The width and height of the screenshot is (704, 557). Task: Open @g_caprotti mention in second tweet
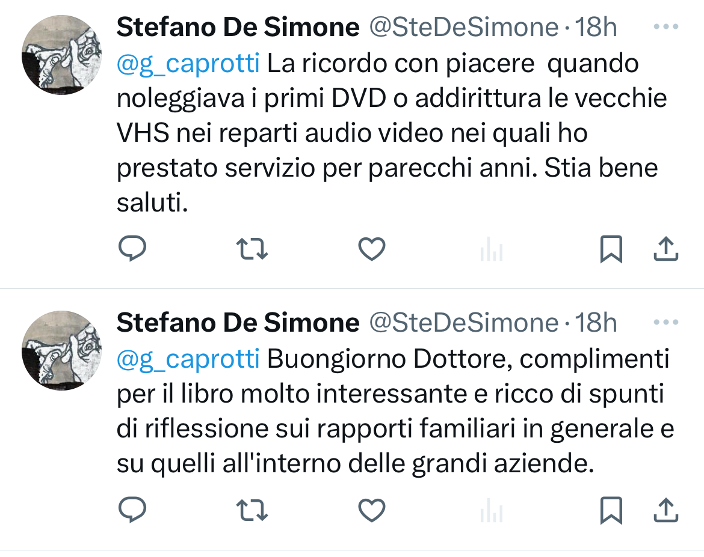[x=188, y=359]
